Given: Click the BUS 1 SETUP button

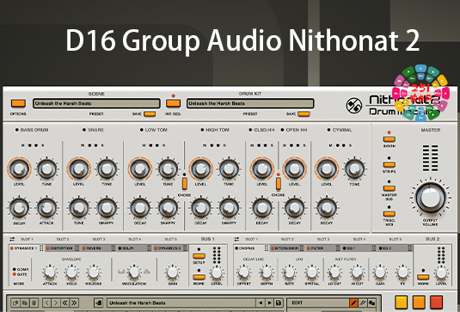Looking at the screenshot, I should [199, 255].
